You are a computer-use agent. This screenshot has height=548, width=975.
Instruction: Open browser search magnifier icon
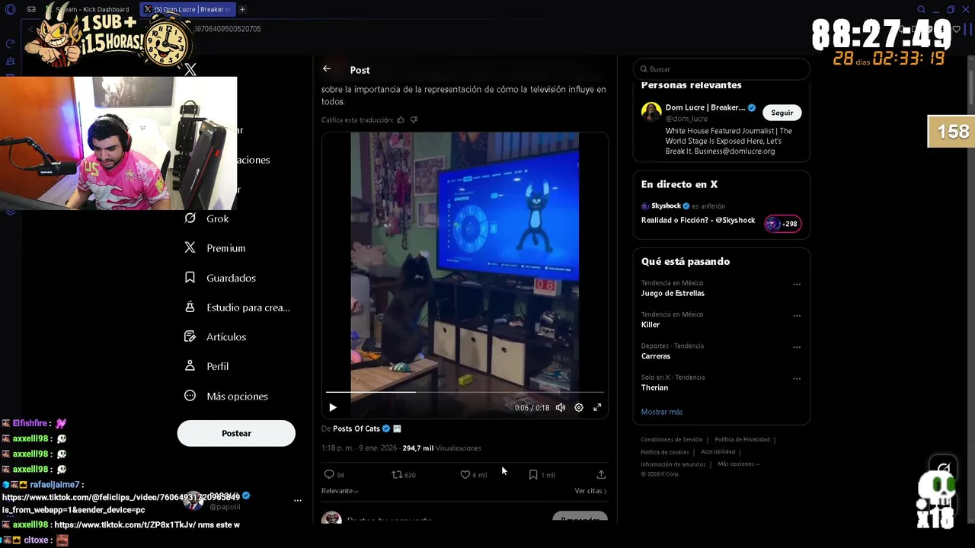coord(921,9)
